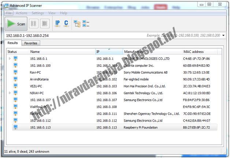Click the computer icon for 192.168.0.1

pyautogui.click(x=15, y=58)
